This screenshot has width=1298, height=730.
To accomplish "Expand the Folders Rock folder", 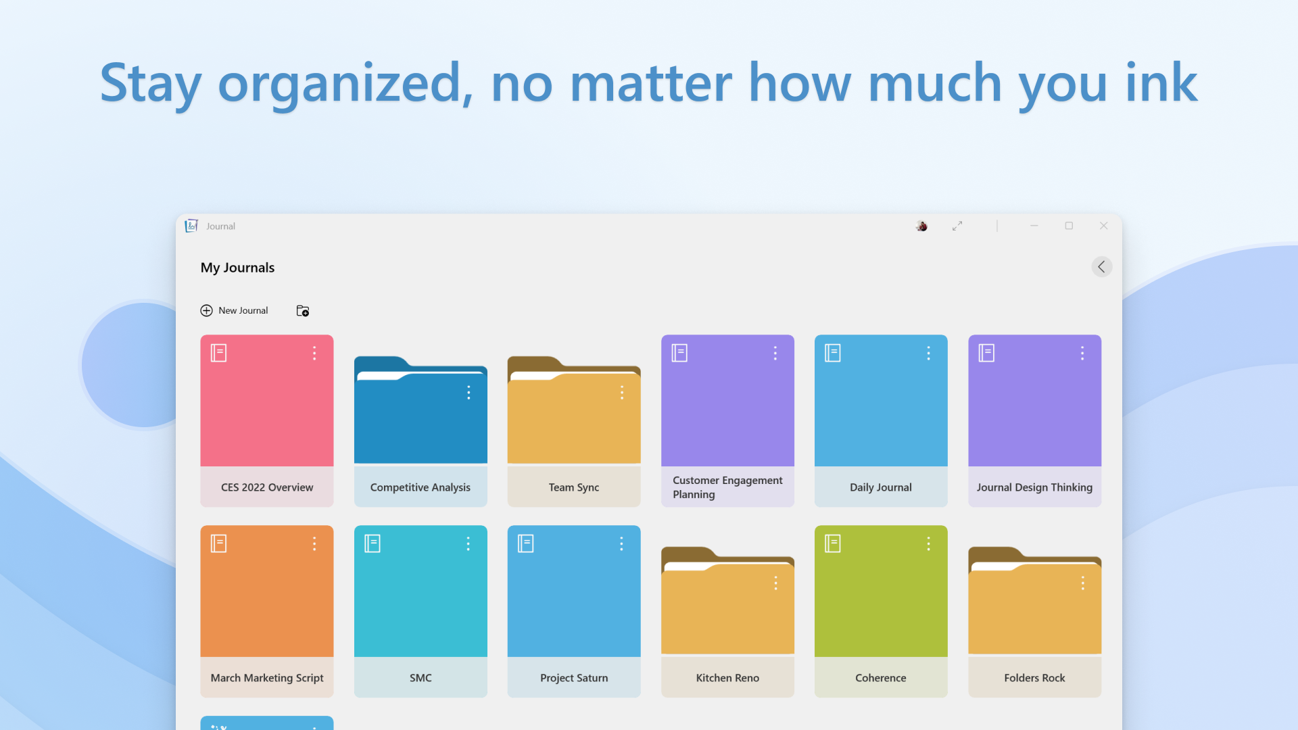I will pos(1034,610).
